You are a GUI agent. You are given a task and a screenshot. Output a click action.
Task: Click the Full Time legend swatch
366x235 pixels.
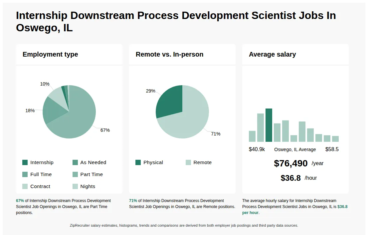[x=25, y=174]
